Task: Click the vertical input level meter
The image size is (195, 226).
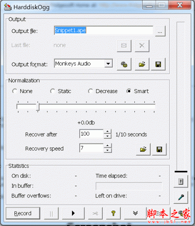Action: tap(181, 96)
